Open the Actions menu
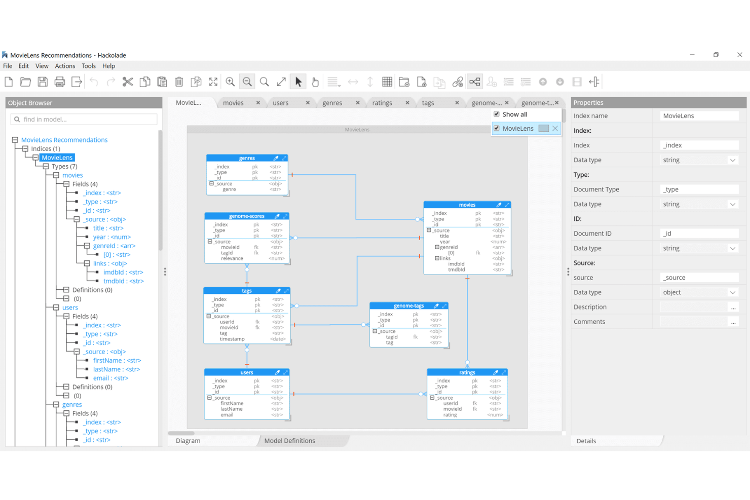This screenshot has width=750, height=500. click(65, 66)
